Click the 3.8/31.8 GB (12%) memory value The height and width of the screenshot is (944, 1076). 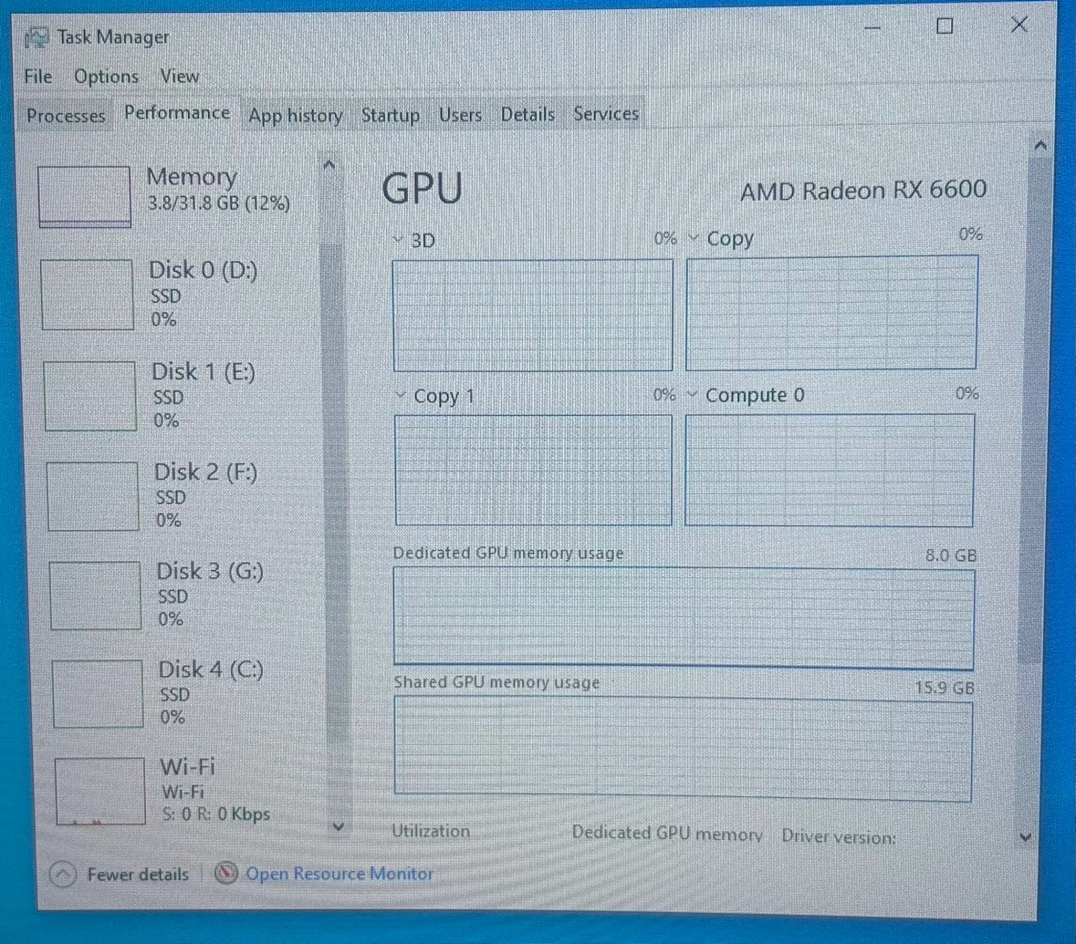[x=219, y=203]
